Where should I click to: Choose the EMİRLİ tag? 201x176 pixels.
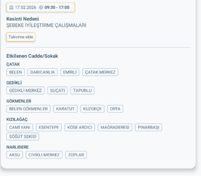70,72
